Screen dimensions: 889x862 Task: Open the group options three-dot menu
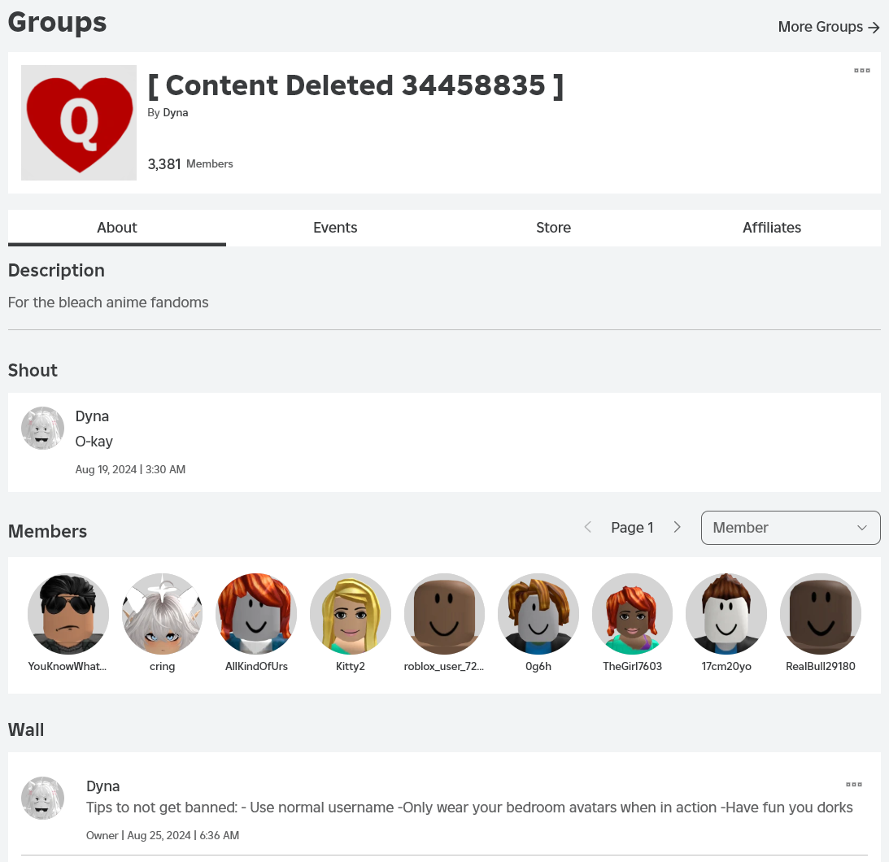point(861,71)
